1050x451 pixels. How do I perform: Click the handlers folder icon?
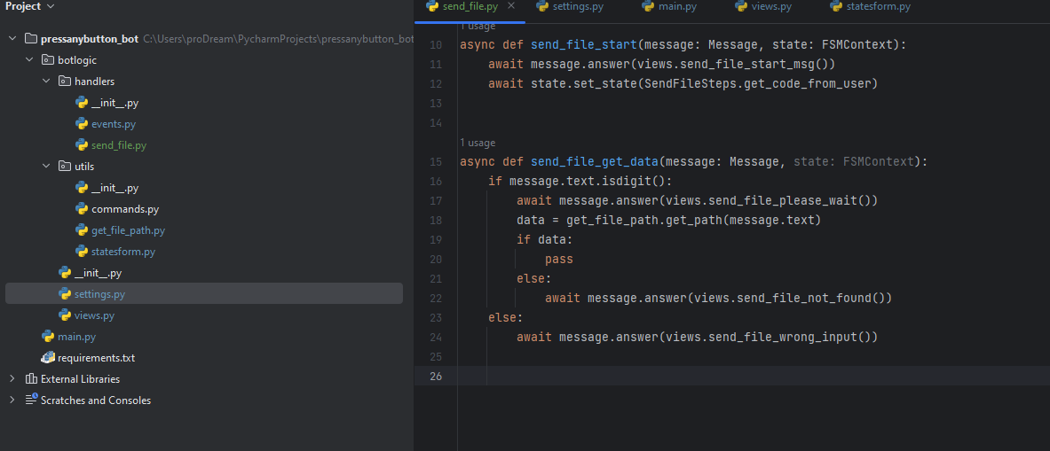[64, 82]
